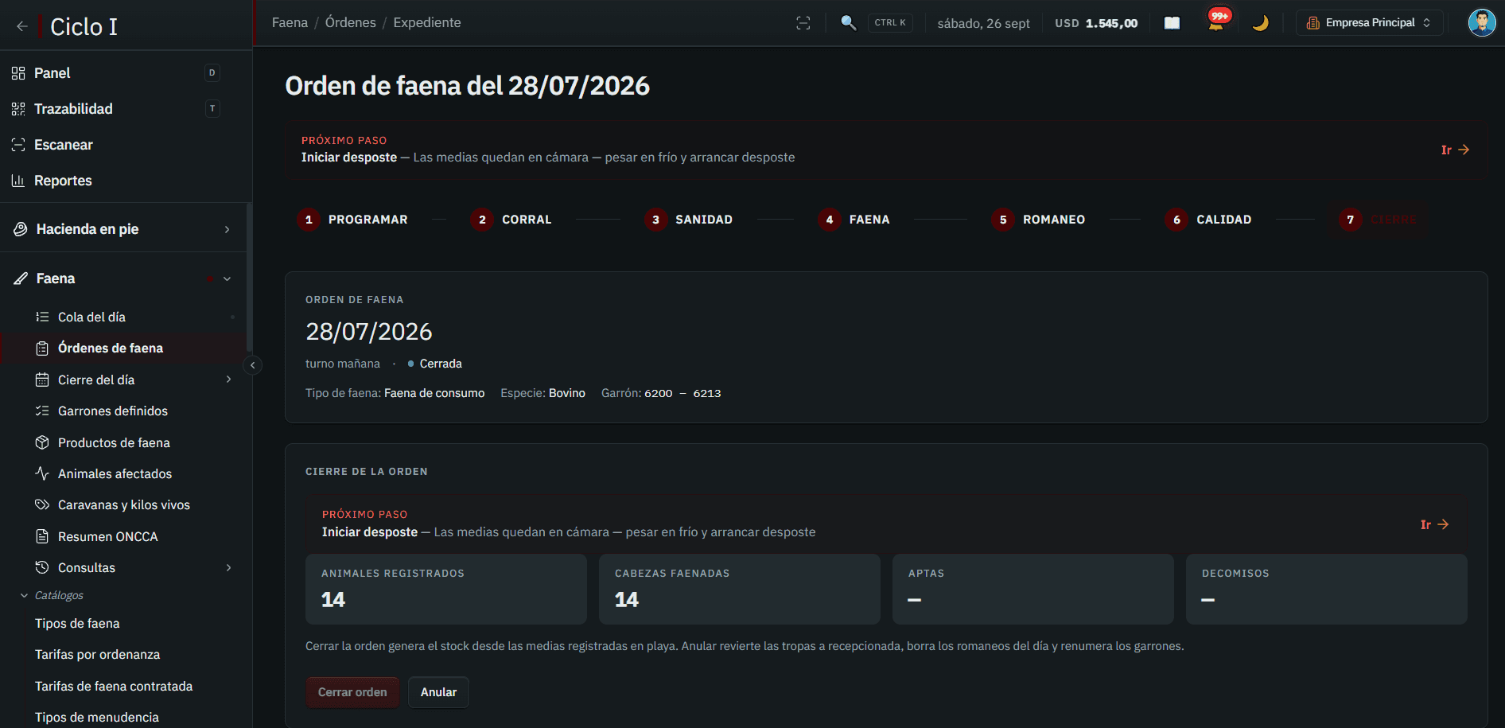Open the Empresa Principal company selector
The image size is (1505, 728).
point(1369,22)
